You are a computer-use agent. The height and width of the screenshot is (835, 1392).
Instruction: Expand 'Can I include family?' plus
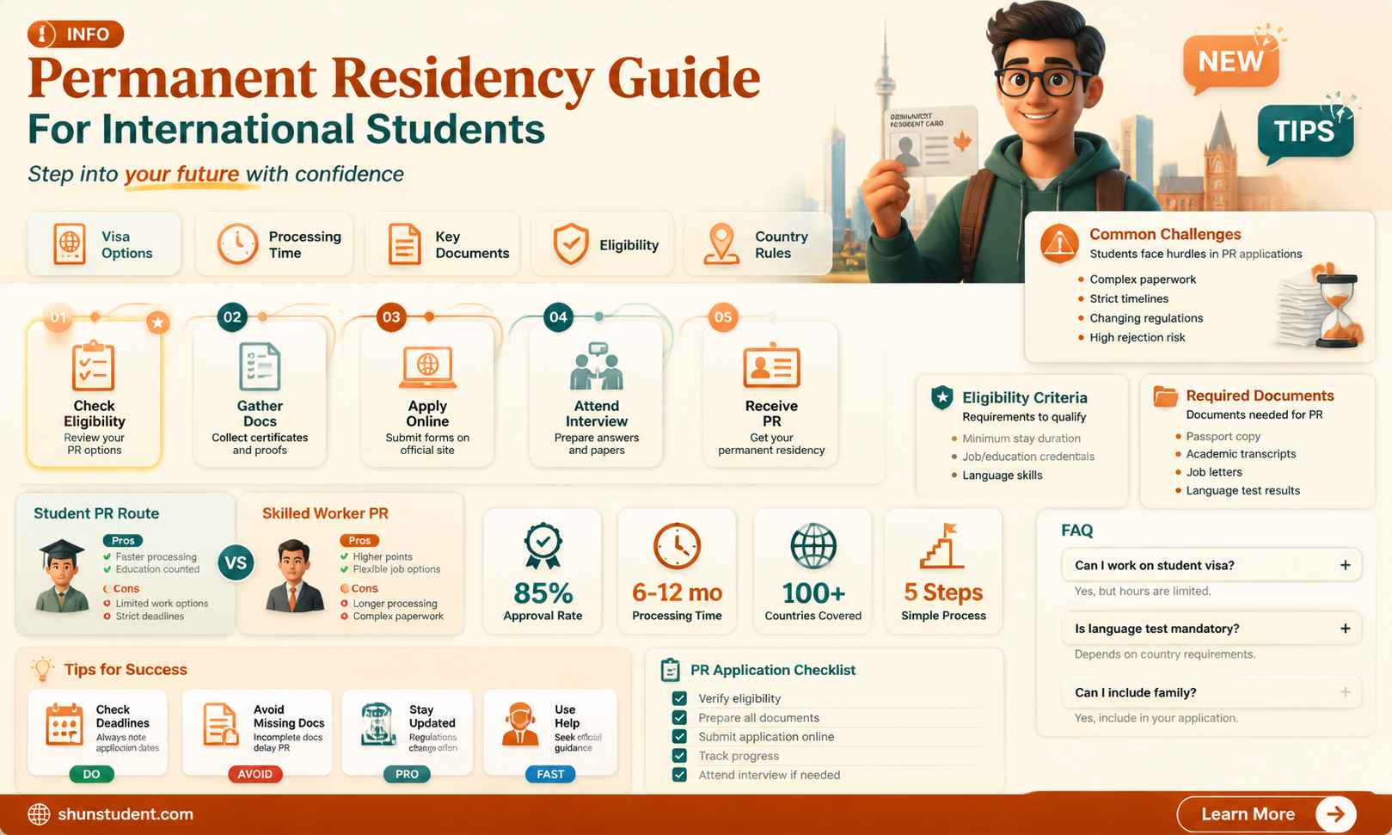[x=1345, y=692]
